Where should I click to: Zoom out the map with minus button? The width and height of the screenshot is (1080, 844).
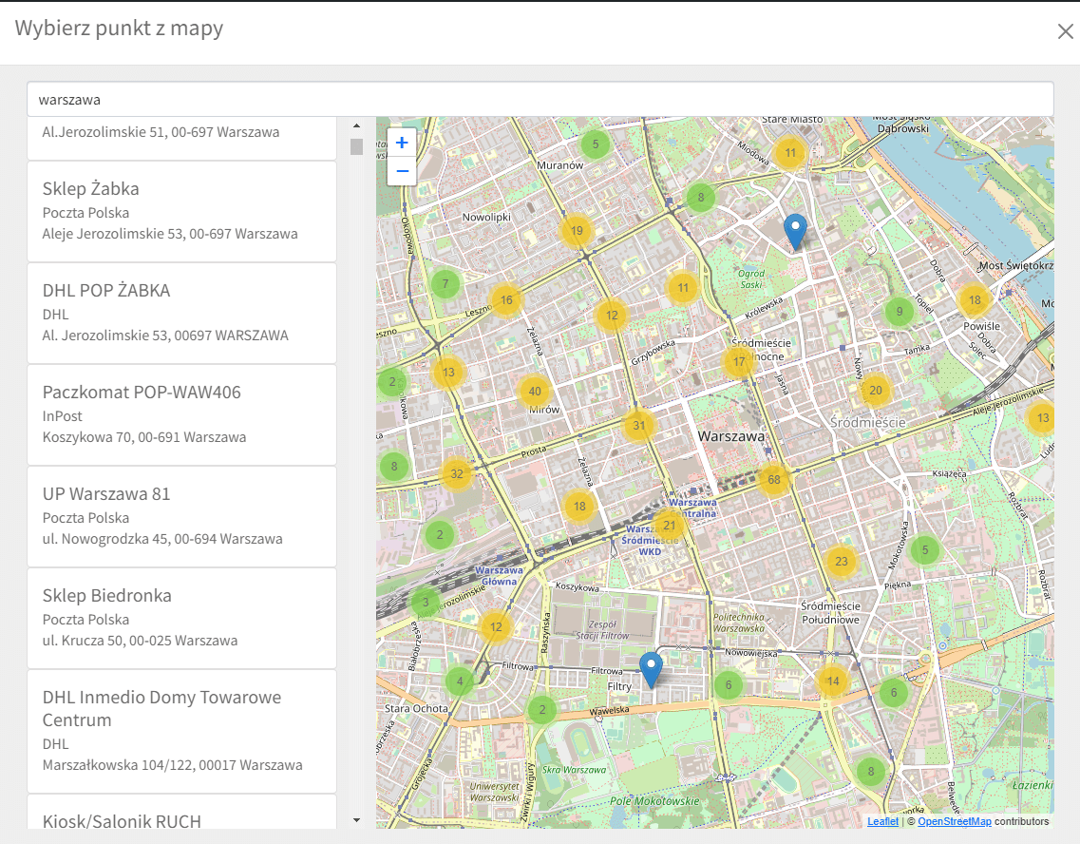[402, 171]
